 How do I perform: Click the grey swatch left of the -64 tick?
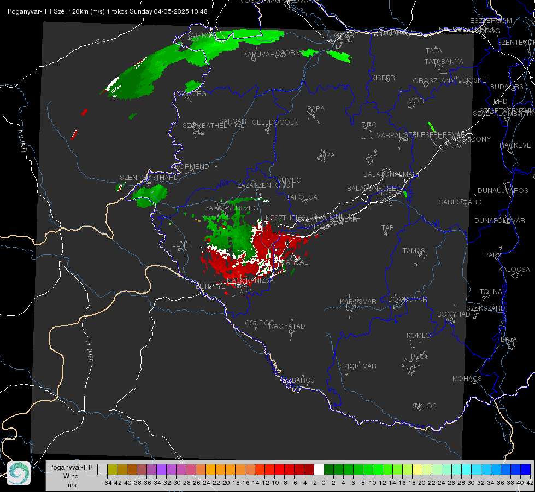click(102, 469)
